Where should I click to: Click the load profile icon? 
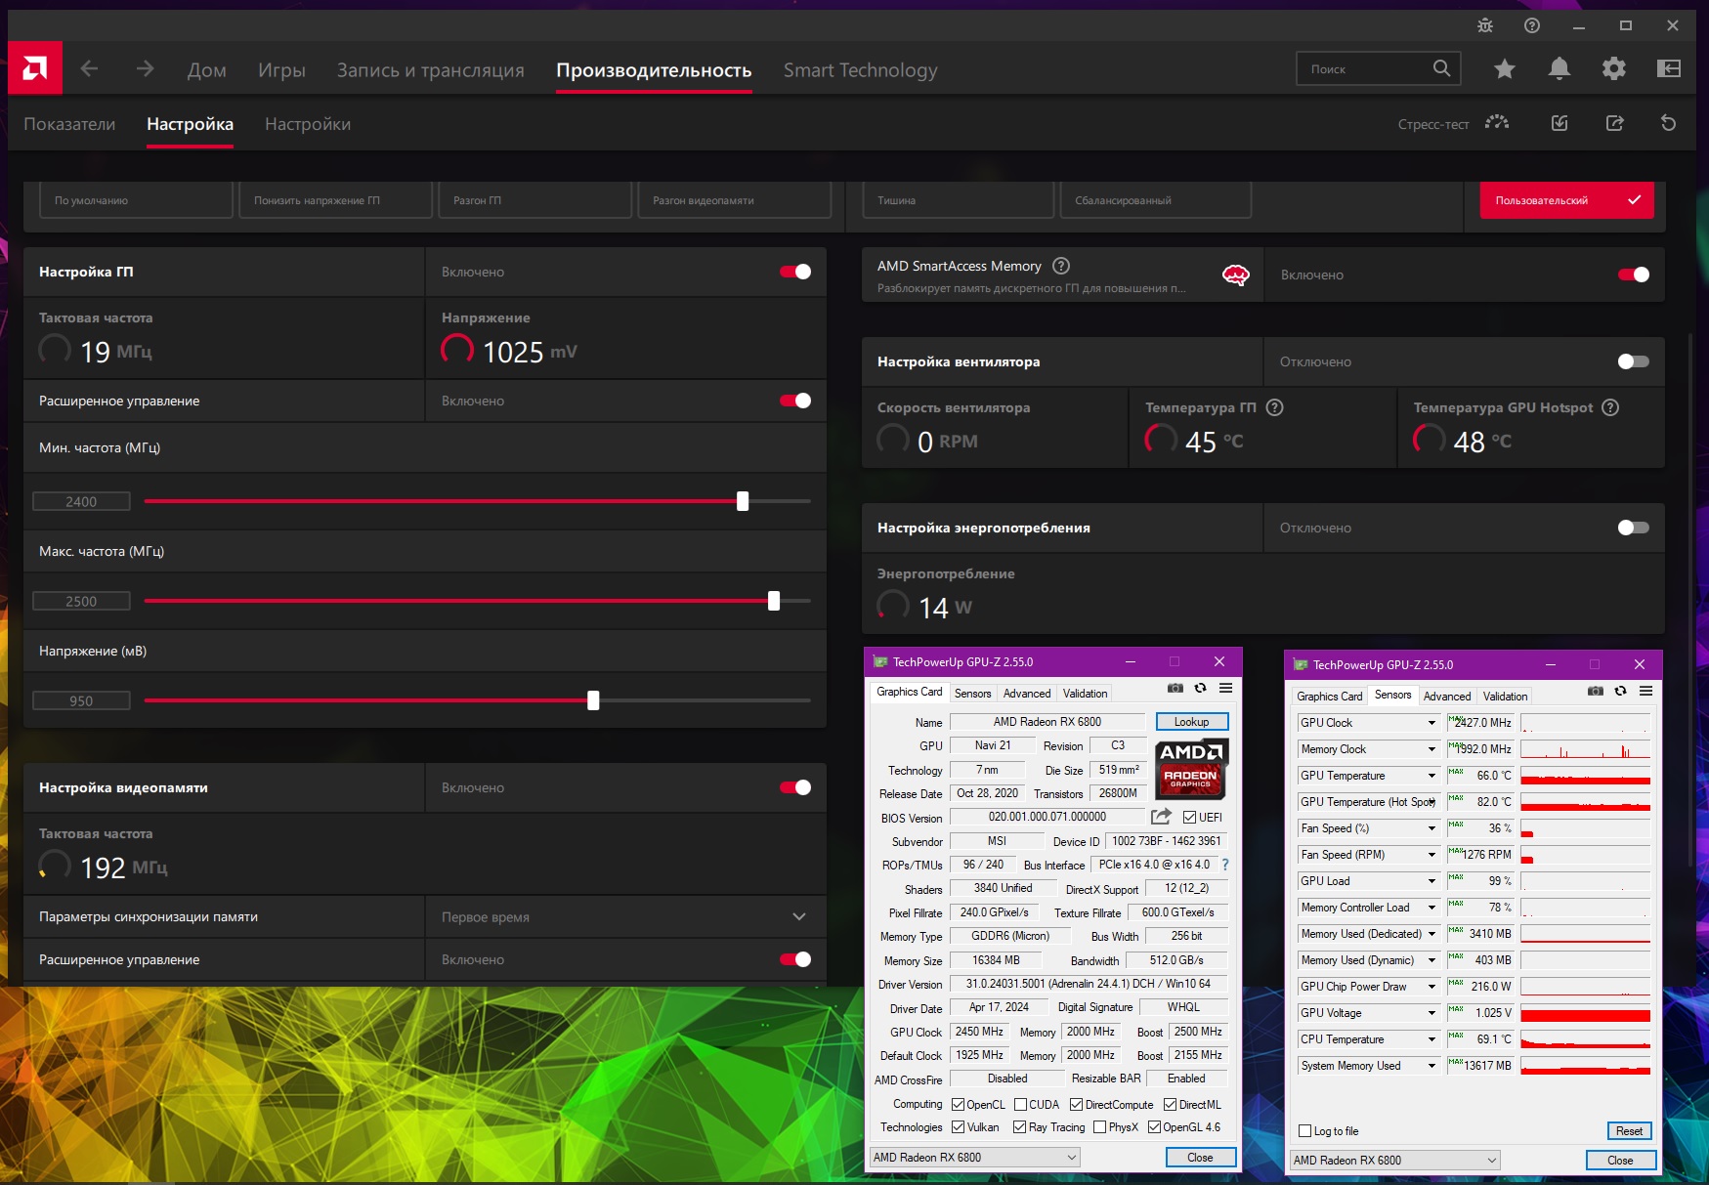[x=1559, y=123]
